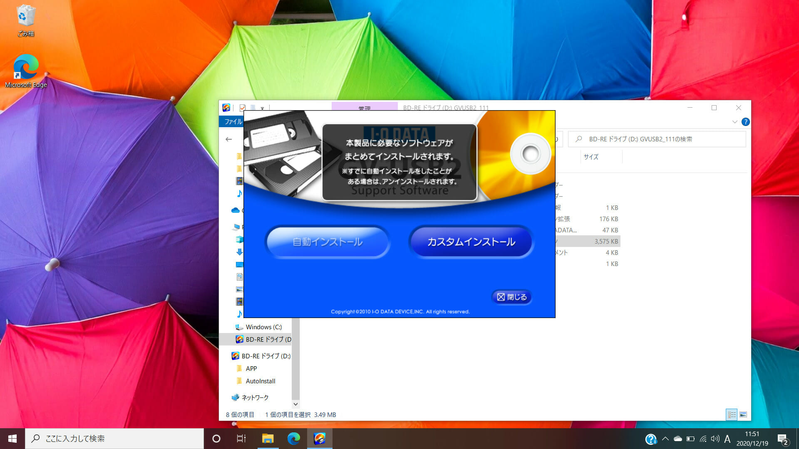Open the AutoInstall folder in tree
This screenshot has width=799, height=449.
(x=260, y=381)
